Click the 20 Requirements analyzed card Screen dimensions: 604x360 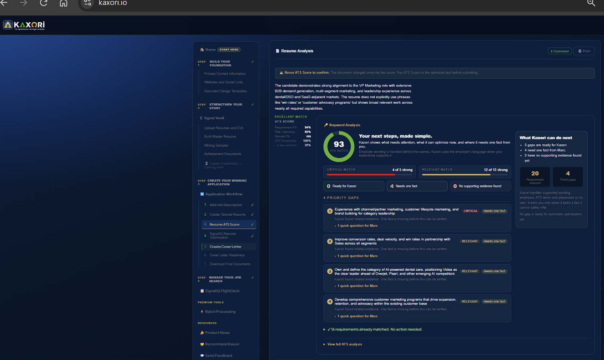click(x=535, y=177)
